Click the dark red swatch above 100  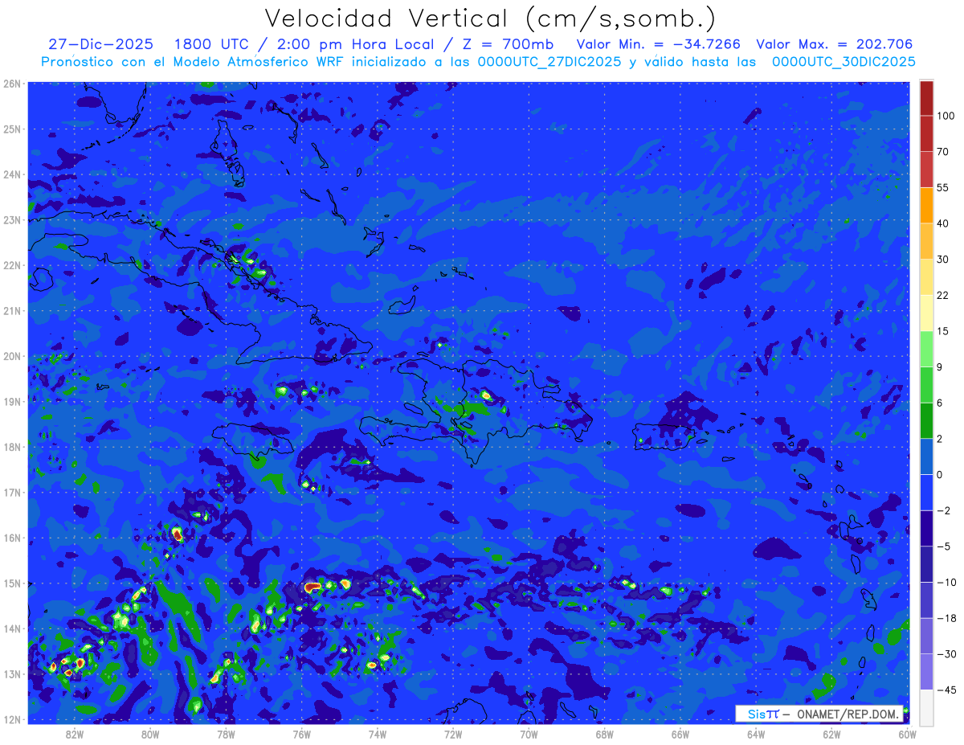[926, 98]
